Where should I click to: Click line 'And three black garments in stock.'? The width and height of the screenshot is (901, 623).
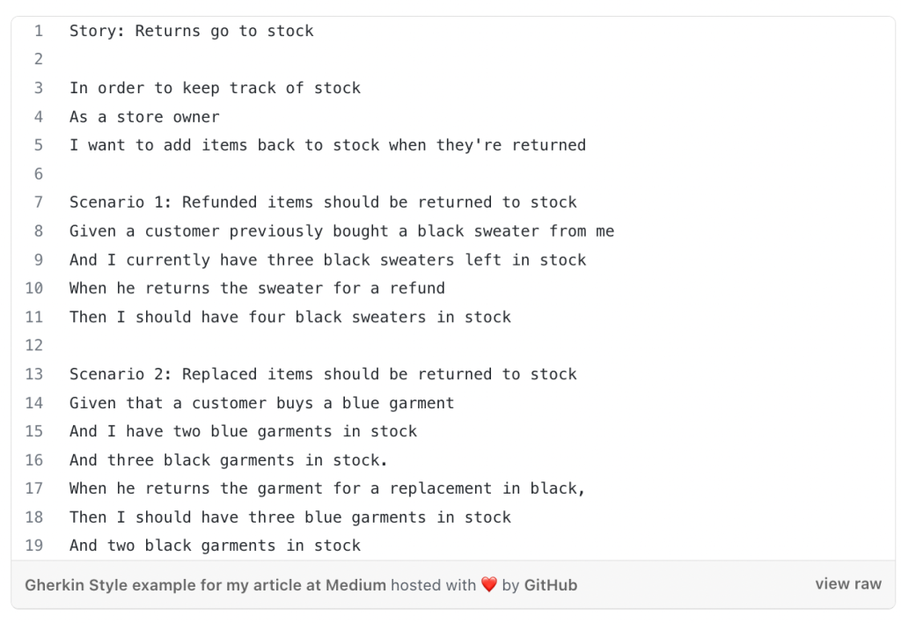click(229, 460)
